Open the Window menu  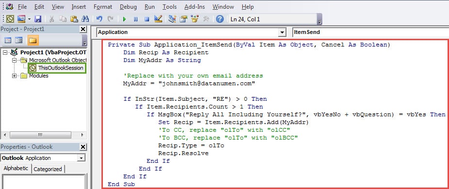click(x=223, y=7)
